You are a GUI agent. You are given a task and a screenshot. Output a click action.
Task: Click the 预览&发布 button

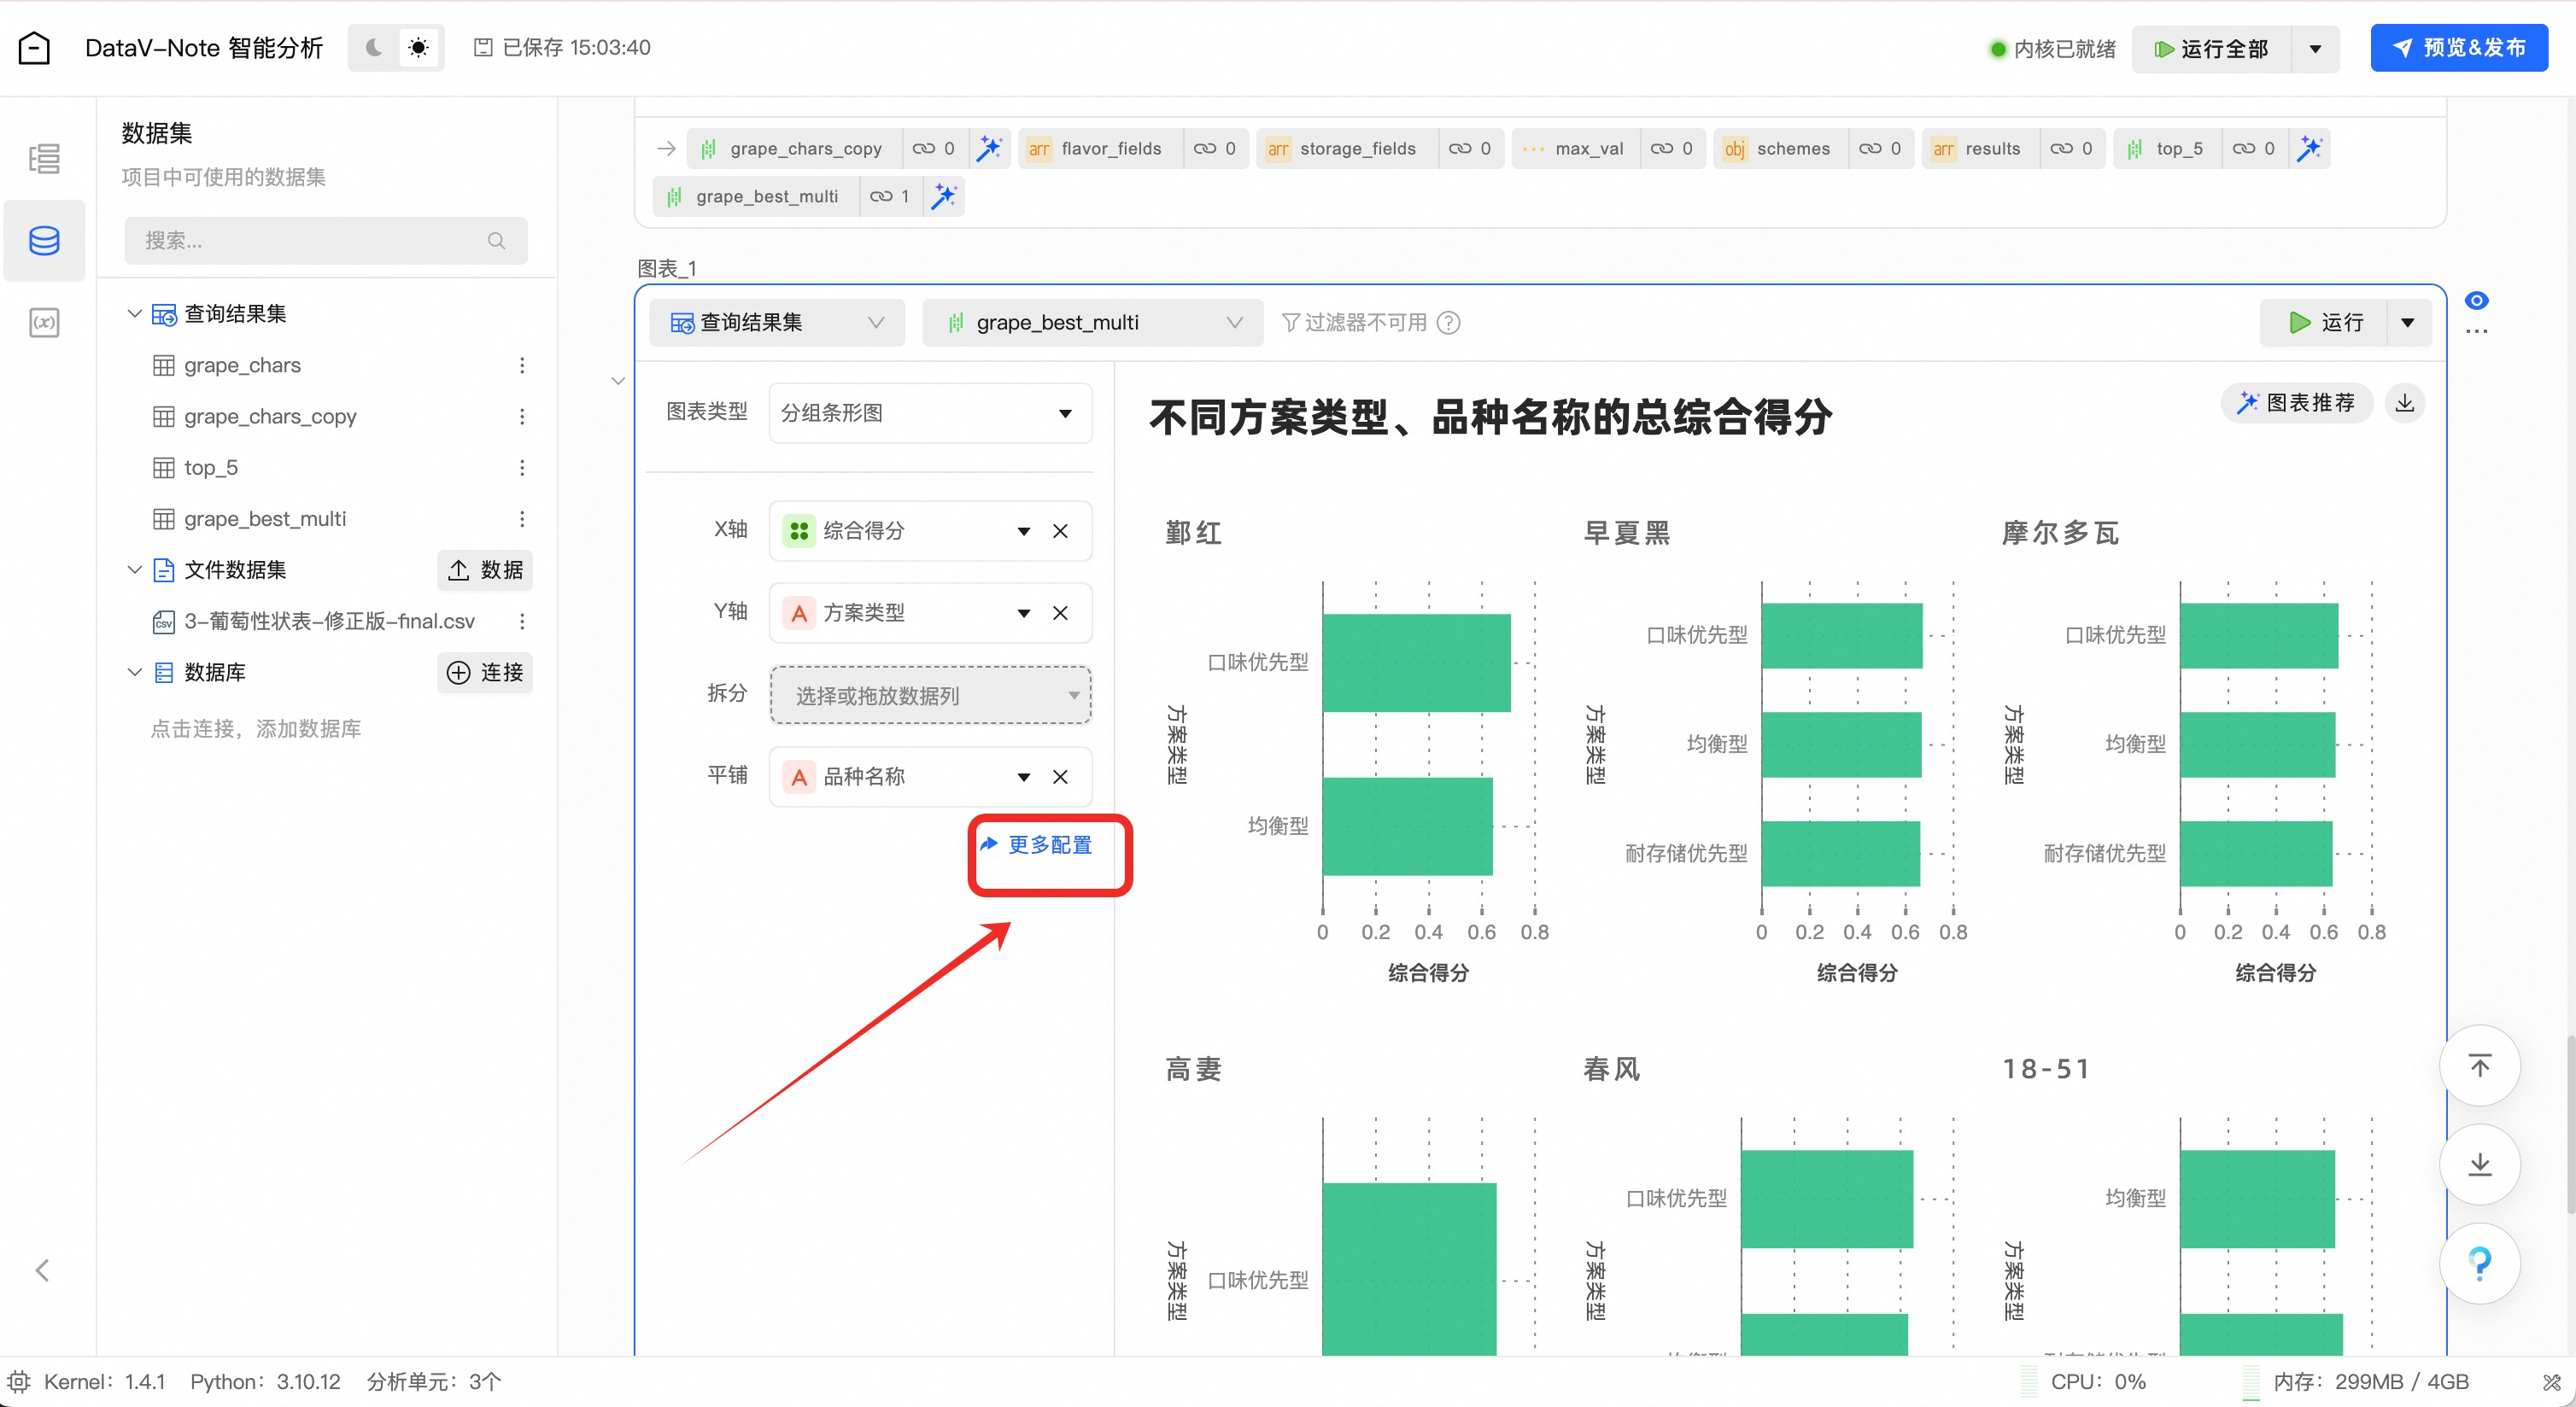2458,48
